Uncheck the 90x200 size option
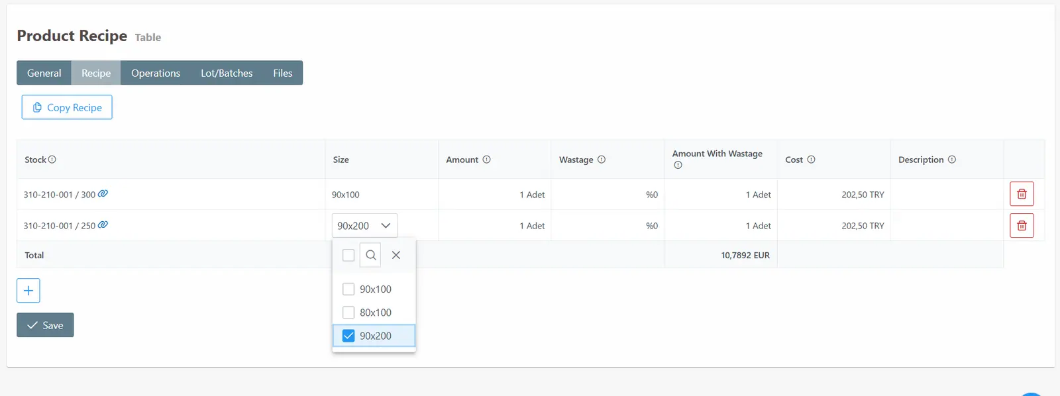The width and height of the screenshot is (1060, 396). [348, 336]
